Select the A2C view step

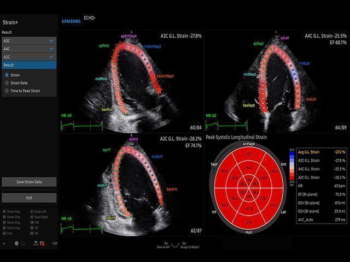coord(28,57)
